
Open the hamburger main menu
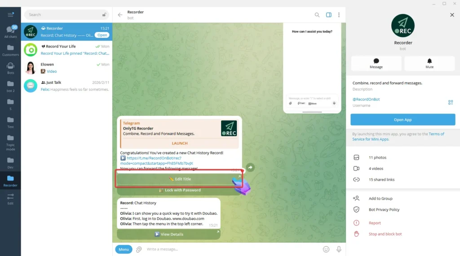(x=10, y=15)
